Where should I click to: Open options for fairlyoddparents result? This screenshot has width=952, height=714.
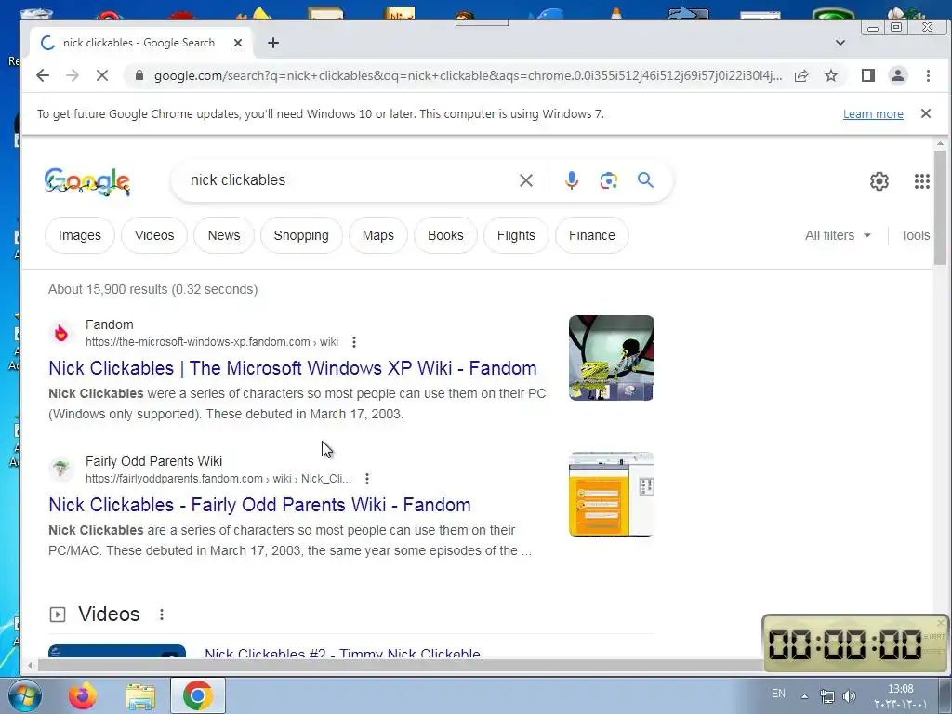pos(366,479)
